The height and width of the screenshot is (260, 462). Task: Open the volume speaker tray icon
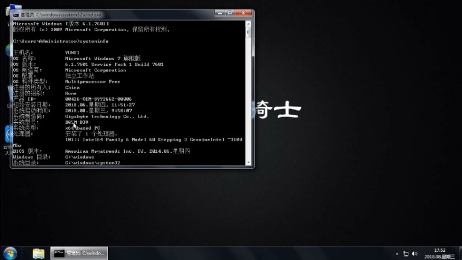point(415,254)
